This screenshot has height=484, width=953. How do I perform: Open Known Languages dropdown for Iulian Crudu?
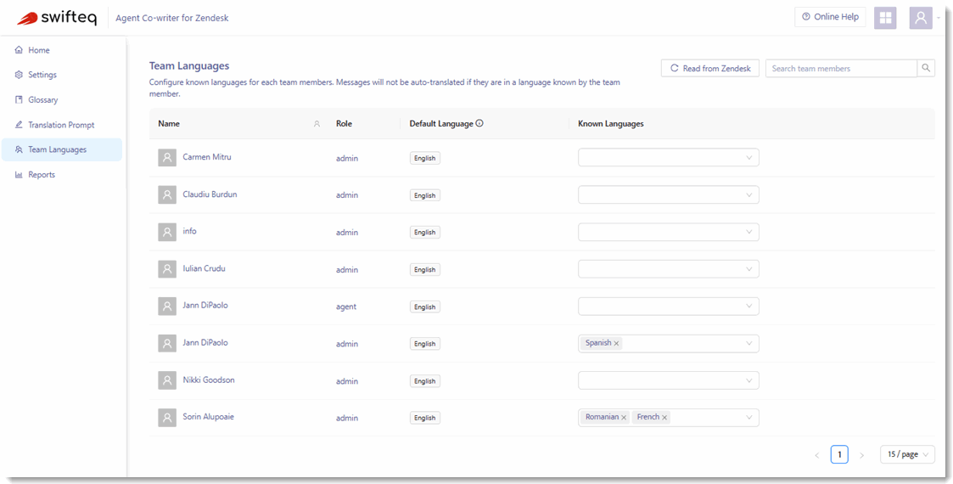point(669,269)
